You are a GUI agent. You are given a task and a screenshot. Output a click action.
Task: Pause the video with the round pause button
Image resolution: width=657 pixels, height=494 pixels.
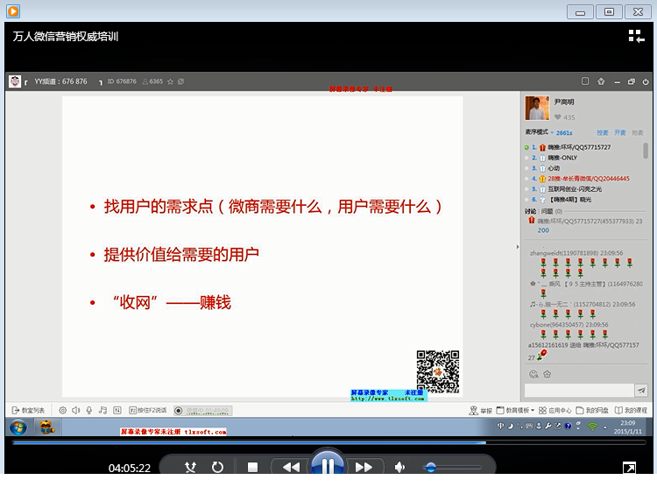coord(328,463)
